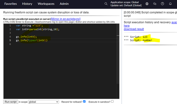Open the Workspaces menu
Screen dimensions: 177x104
[46, 4]
